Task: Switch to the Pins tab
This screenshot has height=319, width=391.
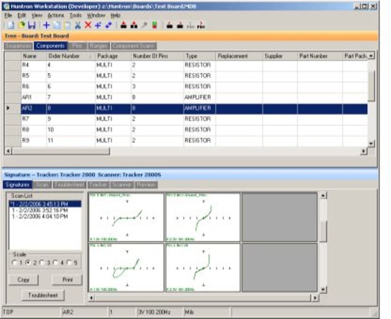Action: 77,46
